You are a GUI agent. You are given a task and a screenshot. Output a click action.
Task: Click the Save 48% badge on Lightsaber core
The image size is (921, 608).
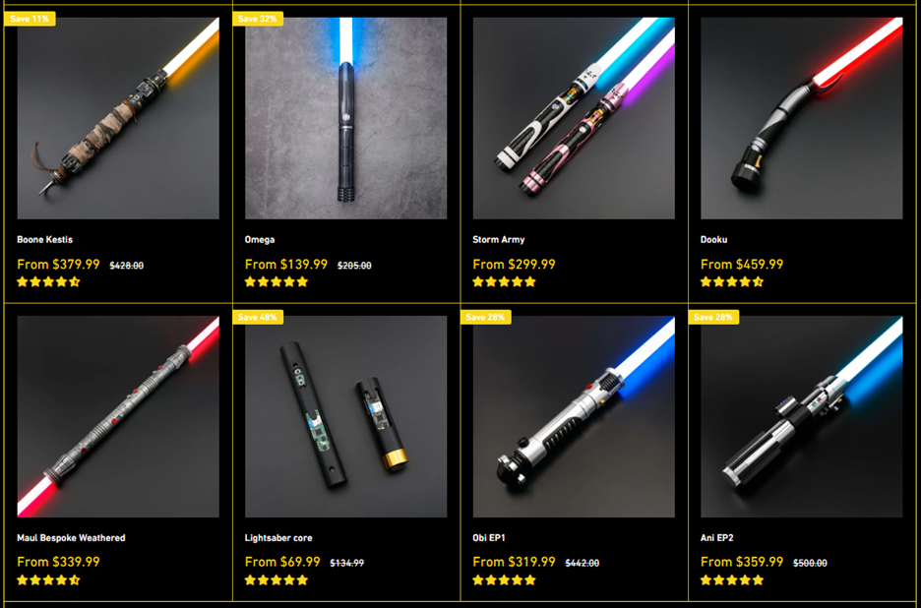[259, 317]
